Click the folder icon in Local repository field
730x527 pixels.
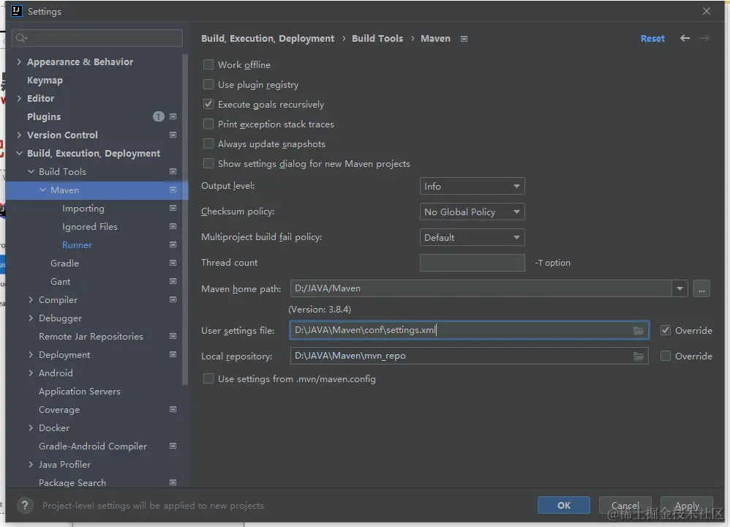639,356
